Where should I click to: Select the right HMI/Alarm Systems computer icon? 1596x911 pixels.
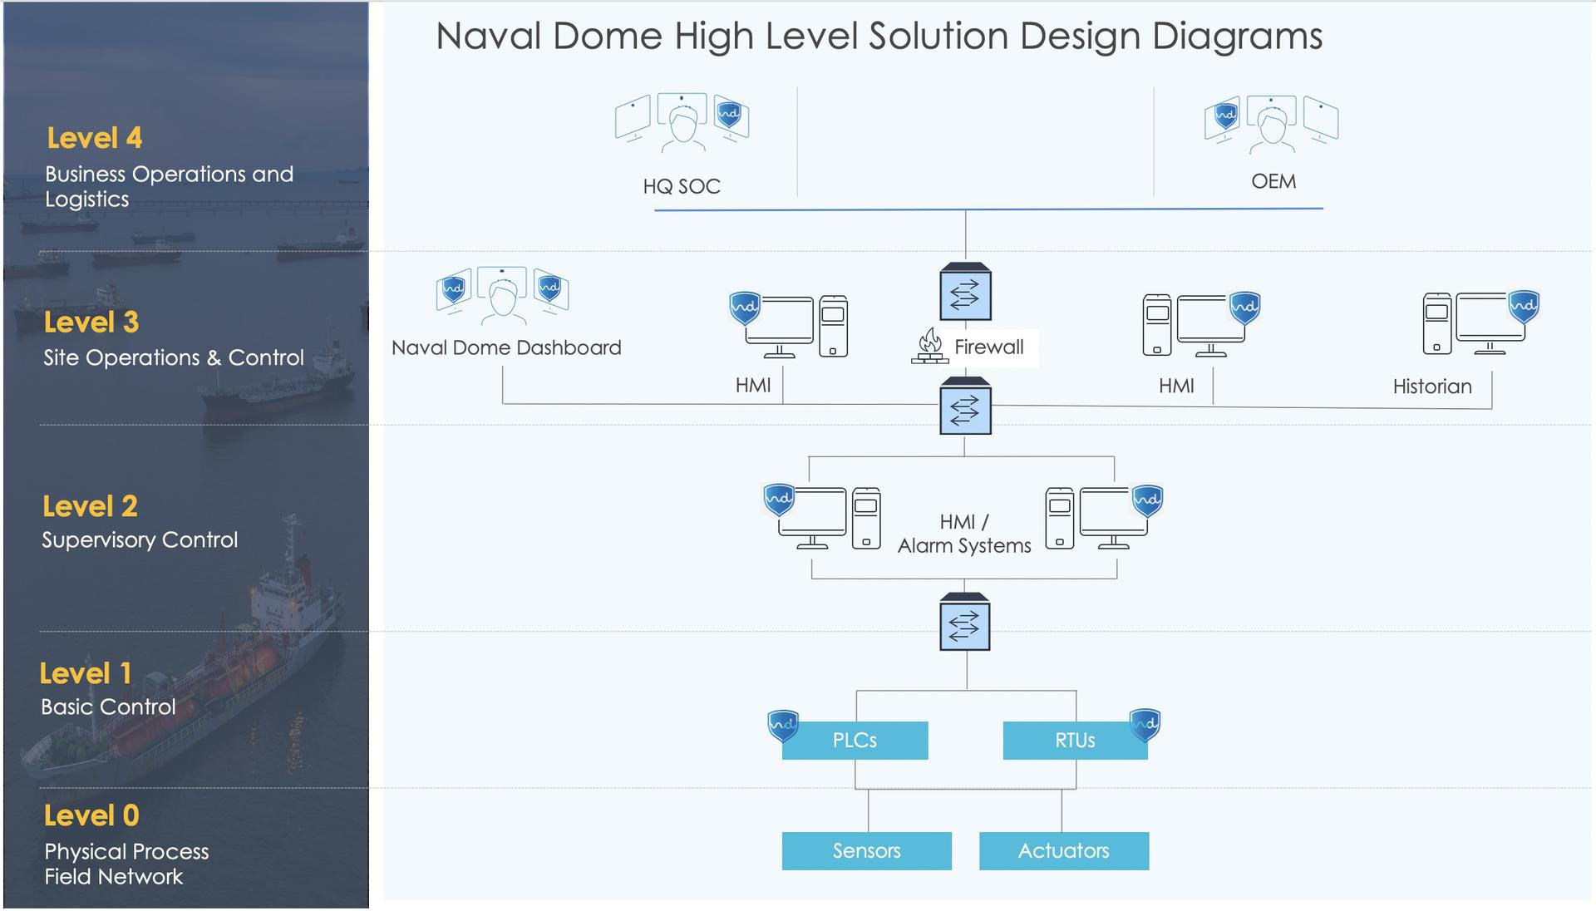pos(1104,518)
